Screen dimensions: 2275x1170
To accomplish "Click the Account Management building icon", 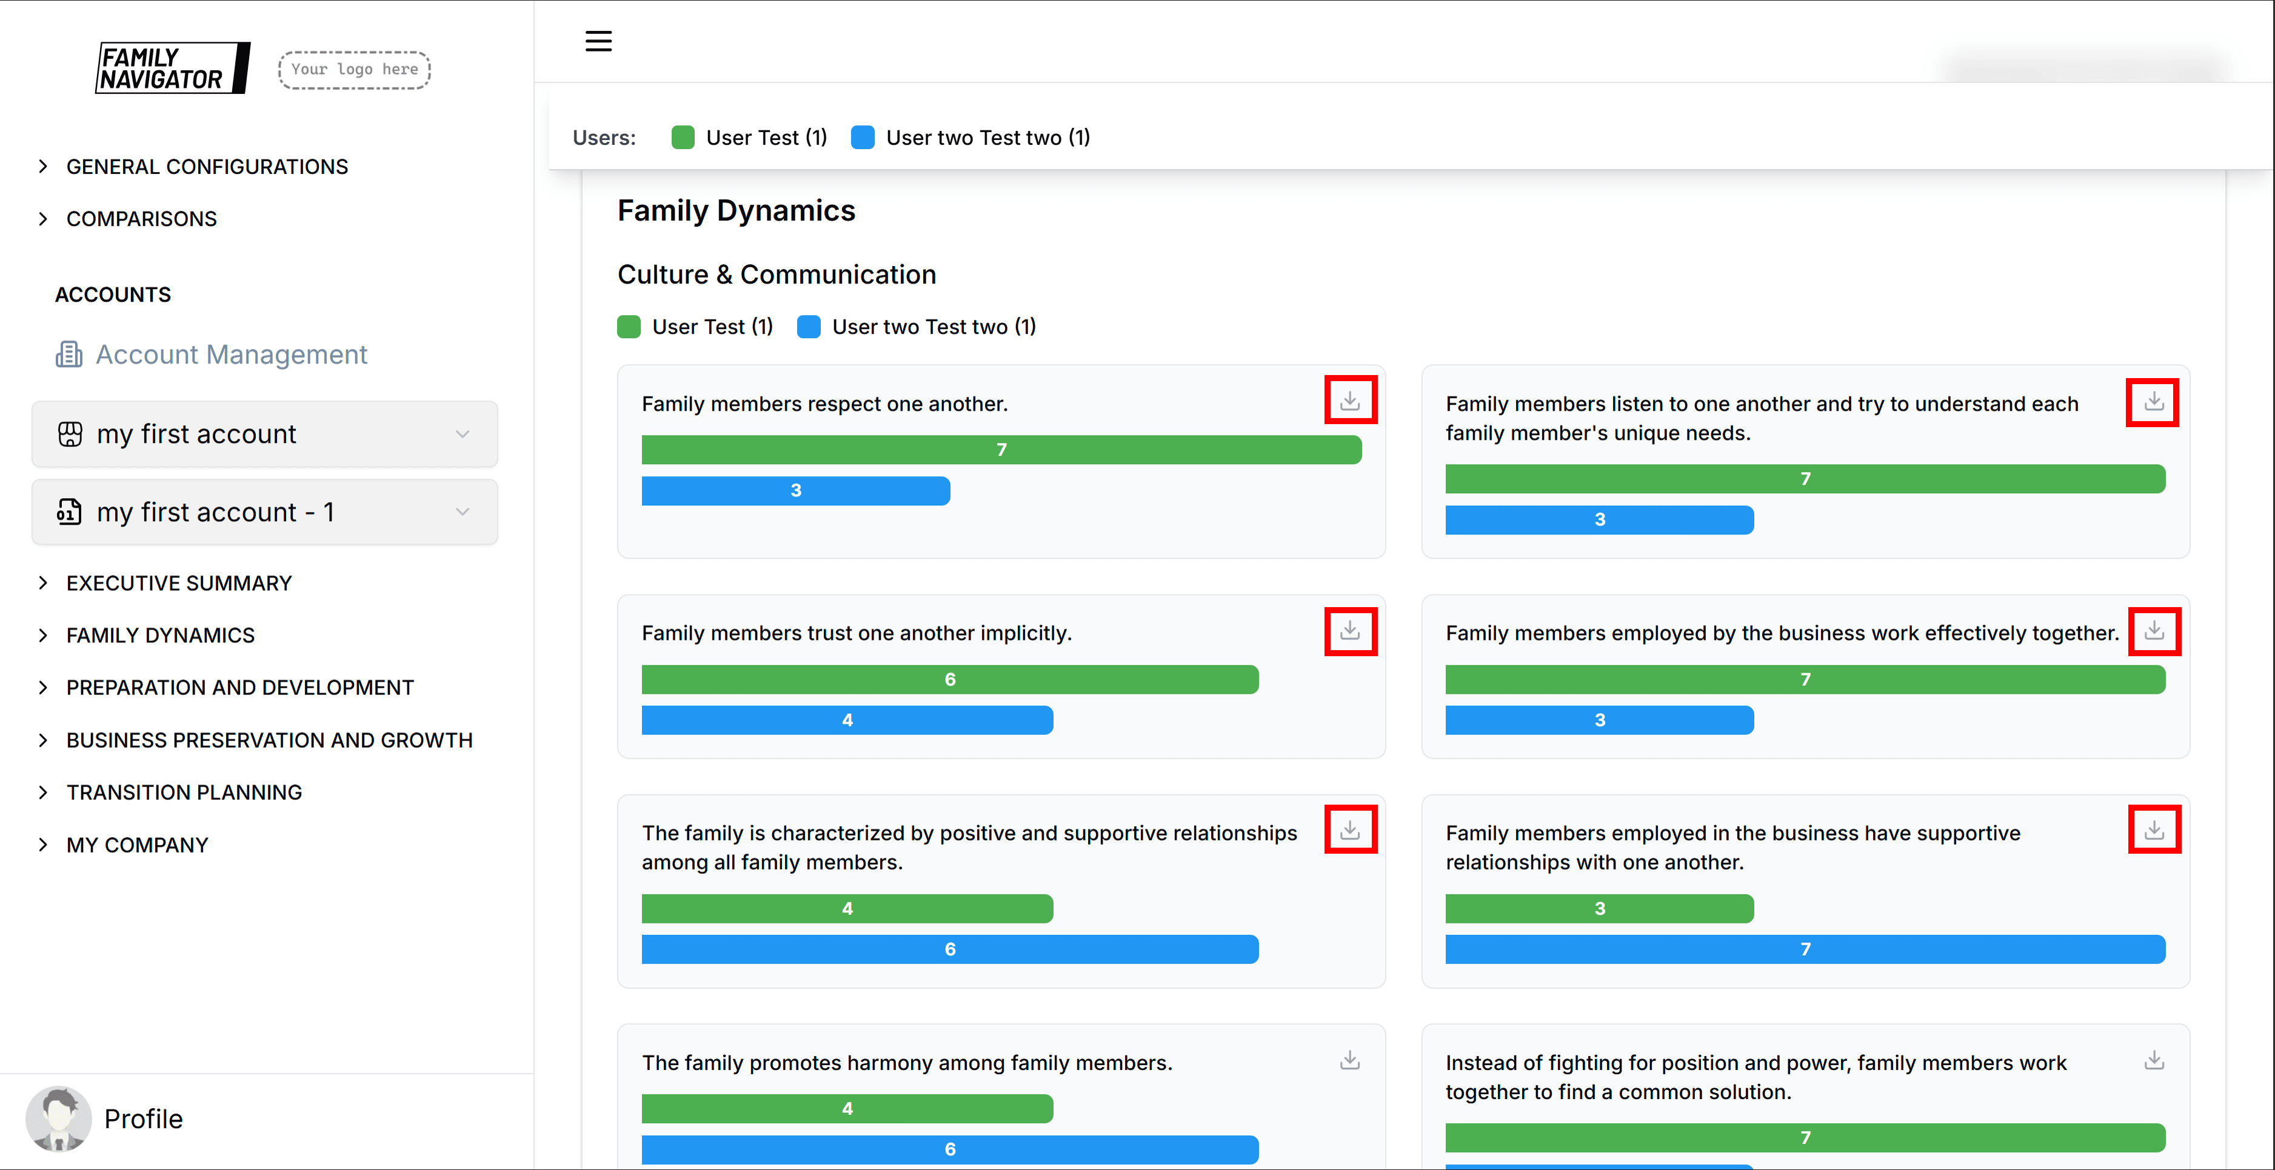I will coord(69,354).
